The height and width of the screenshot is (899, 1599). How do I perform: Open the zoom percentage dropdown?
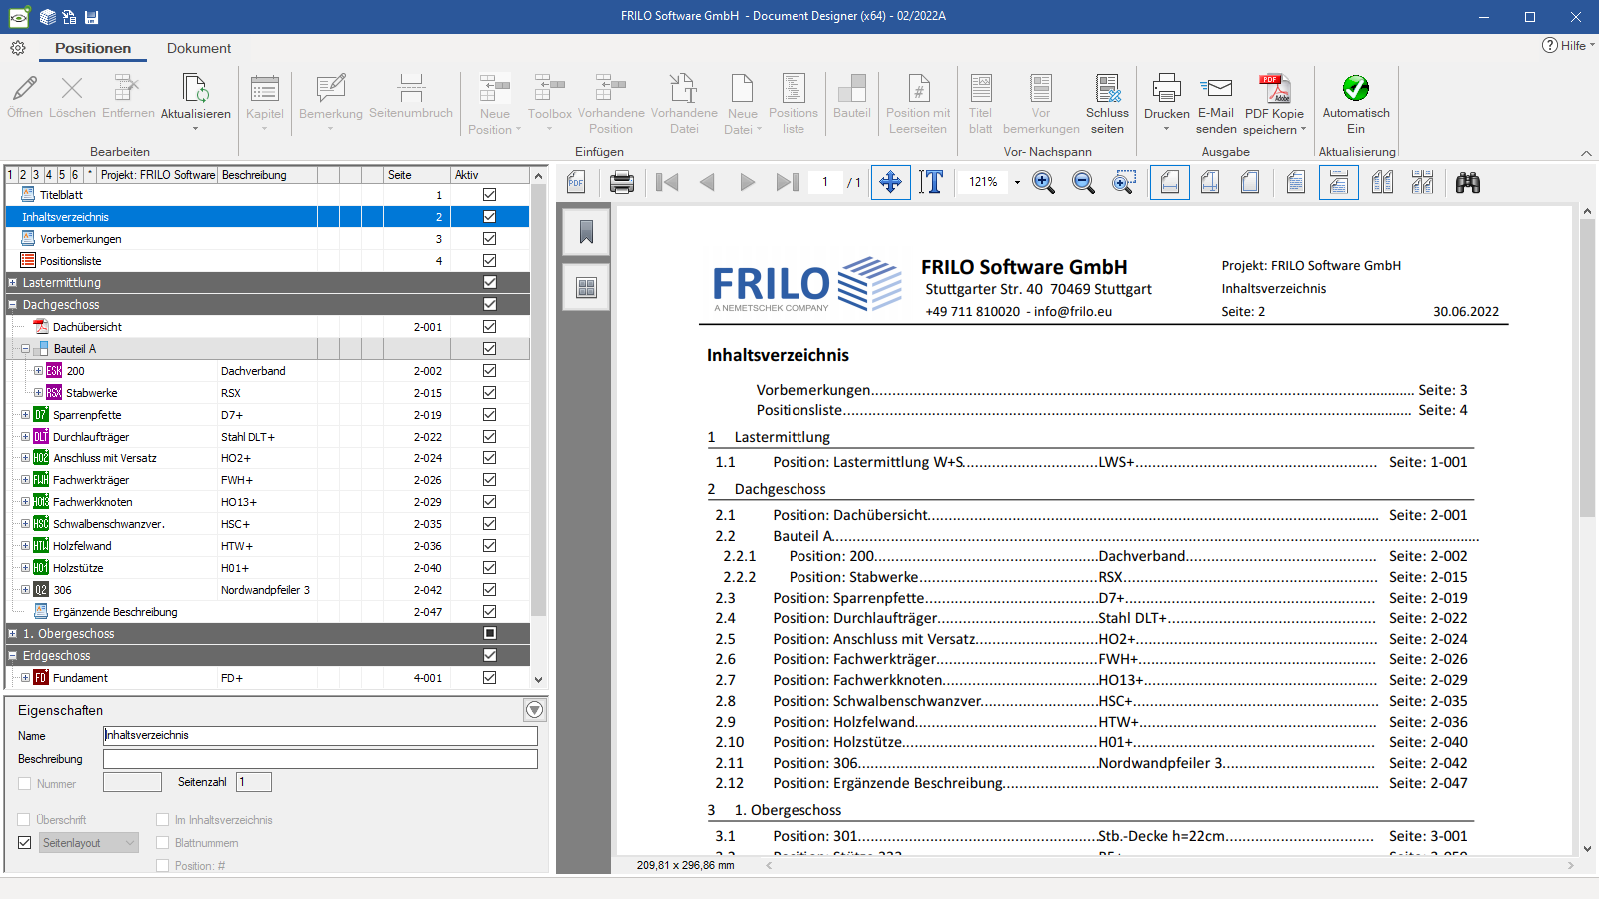point(1017,182)
